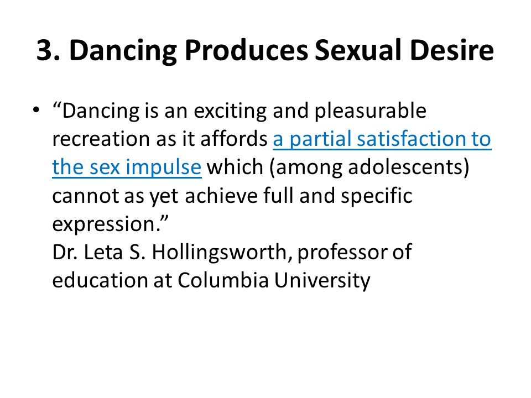This screenshot has width=531, height=398.
Task: Select the slide title 'Dancing Produces Sexual Desire'
Action: tap(282, 50)
